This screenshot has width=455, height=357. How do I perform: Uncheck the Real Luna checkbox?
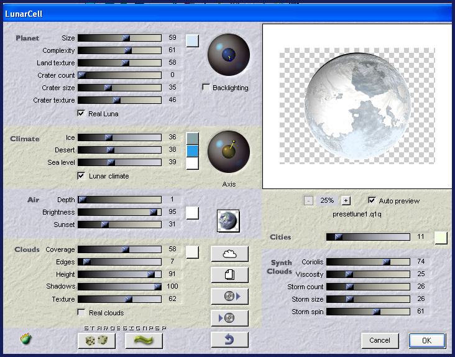coord(81,113)
